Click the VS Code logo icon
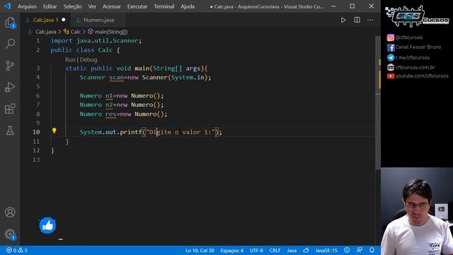Screen dimensions: 453x255 point(7,6)
